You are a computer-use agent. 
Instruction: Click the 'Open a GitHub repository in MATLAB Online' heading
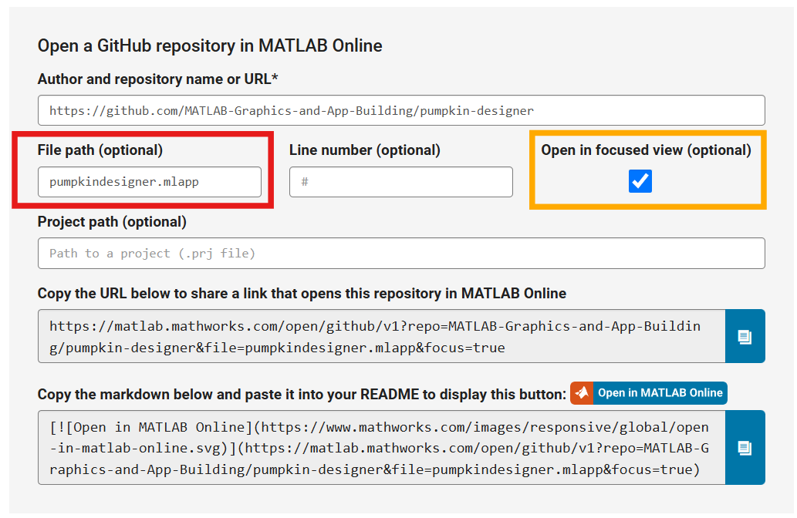[x=210, y=45]
